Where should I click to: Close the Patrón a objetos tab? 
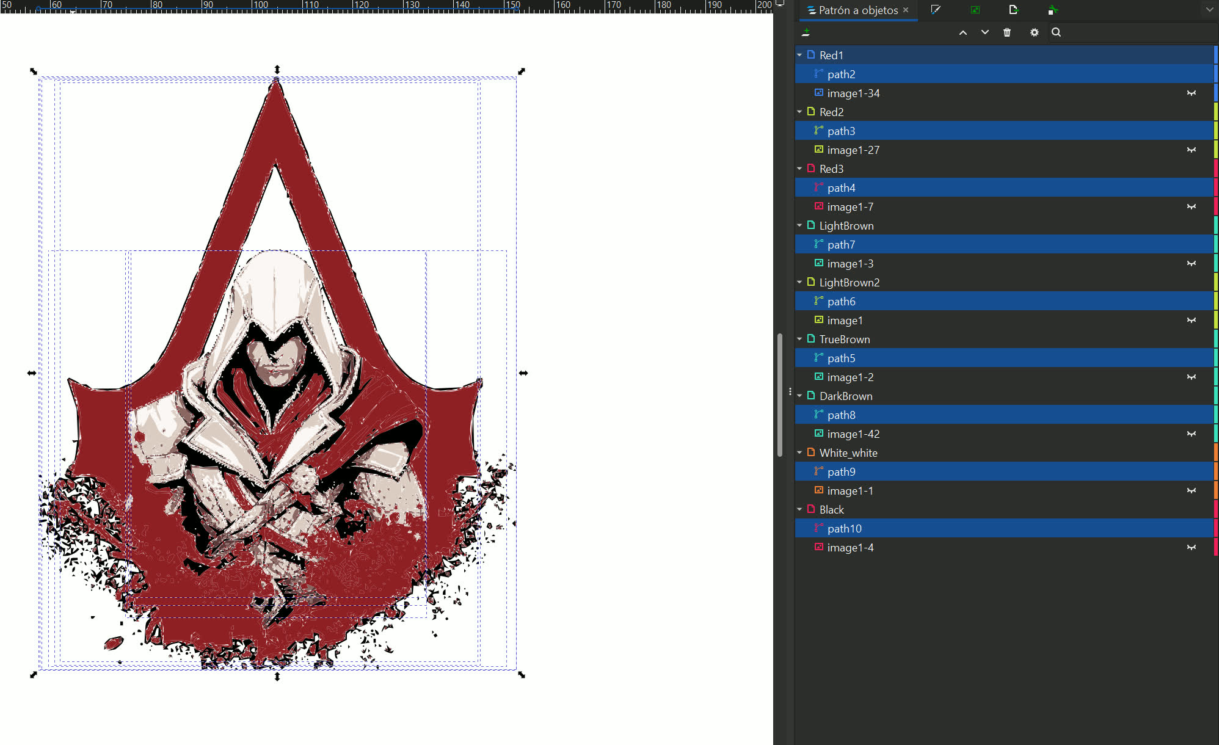pyautogui.click(x=906, y=10)
